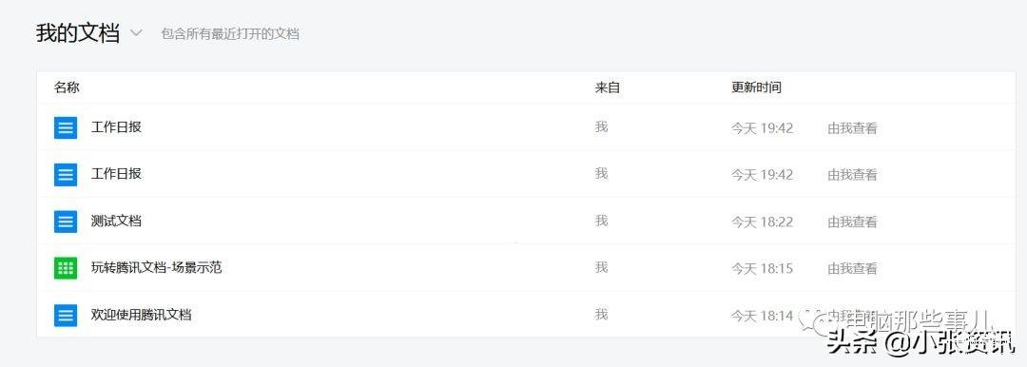Click the document icon of second 工作日报
1027x367 pixels.
(x=66, y=174)
